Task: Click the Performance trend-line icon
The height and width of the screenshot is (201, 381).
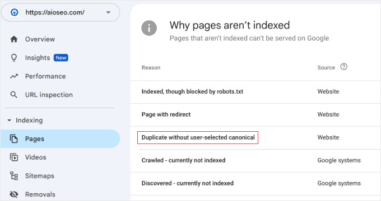Action: tap(14, 76)
